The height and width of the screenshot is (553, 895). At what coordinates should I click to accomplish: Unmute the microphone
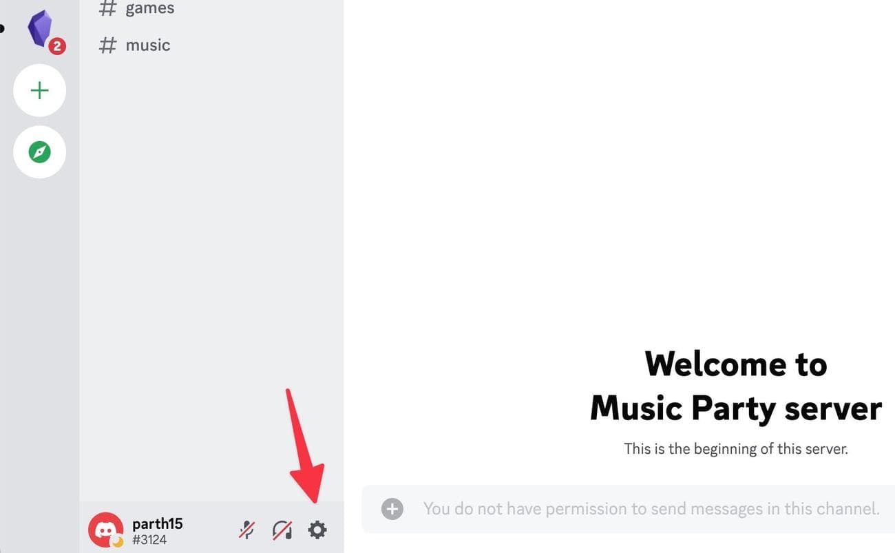coord(247,530)
